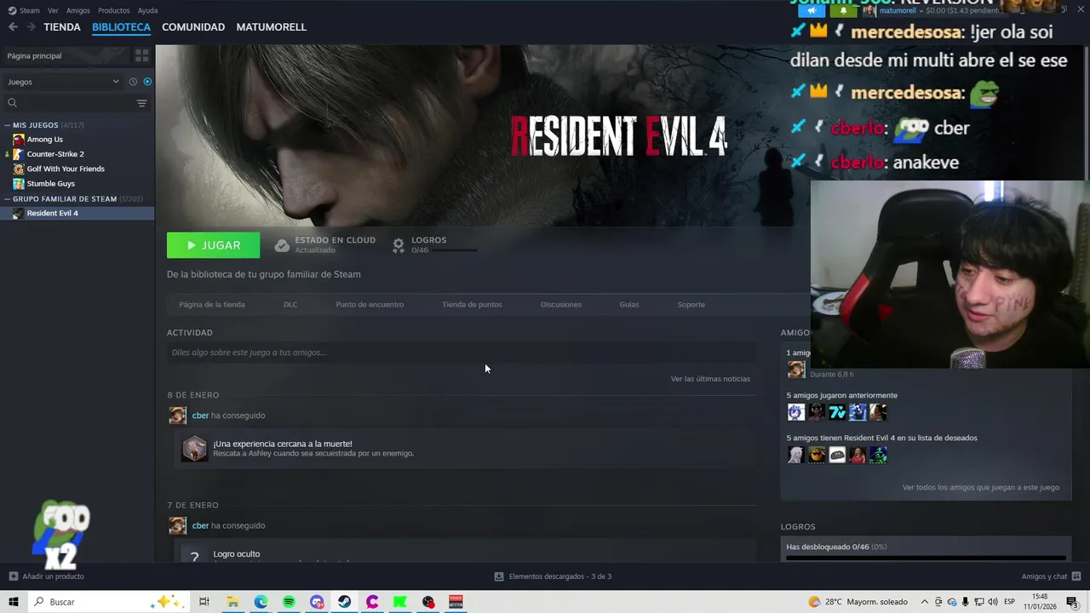Open the Discusiones link
Viewport: 1090px width, 613px height.
(x=561, y=305)
